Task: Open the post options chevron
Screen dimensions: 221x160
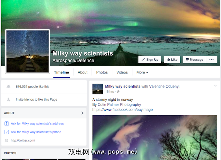Action: point(215,86)
